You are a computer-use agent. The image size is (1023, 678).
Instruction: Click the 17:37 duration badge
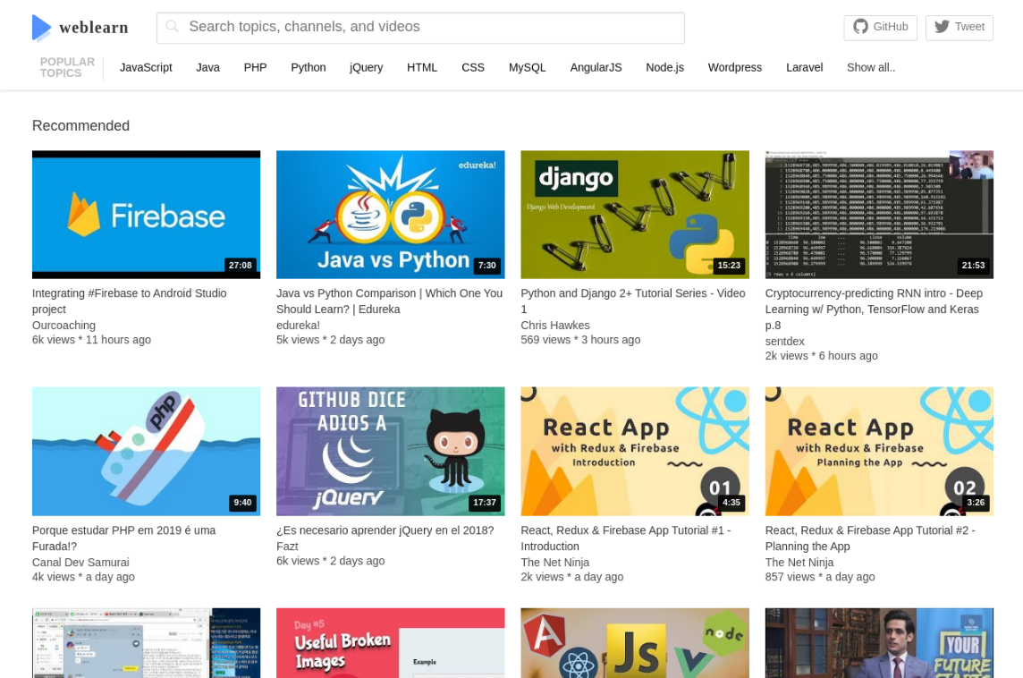coord(485,503)
